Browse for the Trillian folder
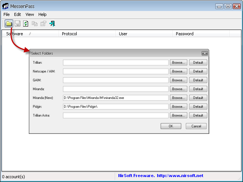The width and height of the screenshot is (243, 182). point(178,63)
